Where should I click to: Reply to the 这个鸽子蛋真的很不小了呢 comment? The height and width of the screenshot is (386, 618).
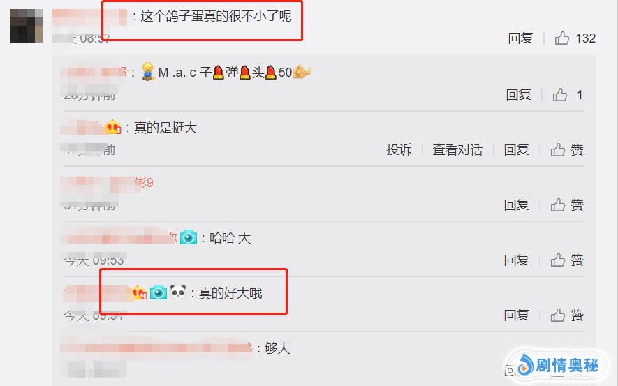click(520, 38)
